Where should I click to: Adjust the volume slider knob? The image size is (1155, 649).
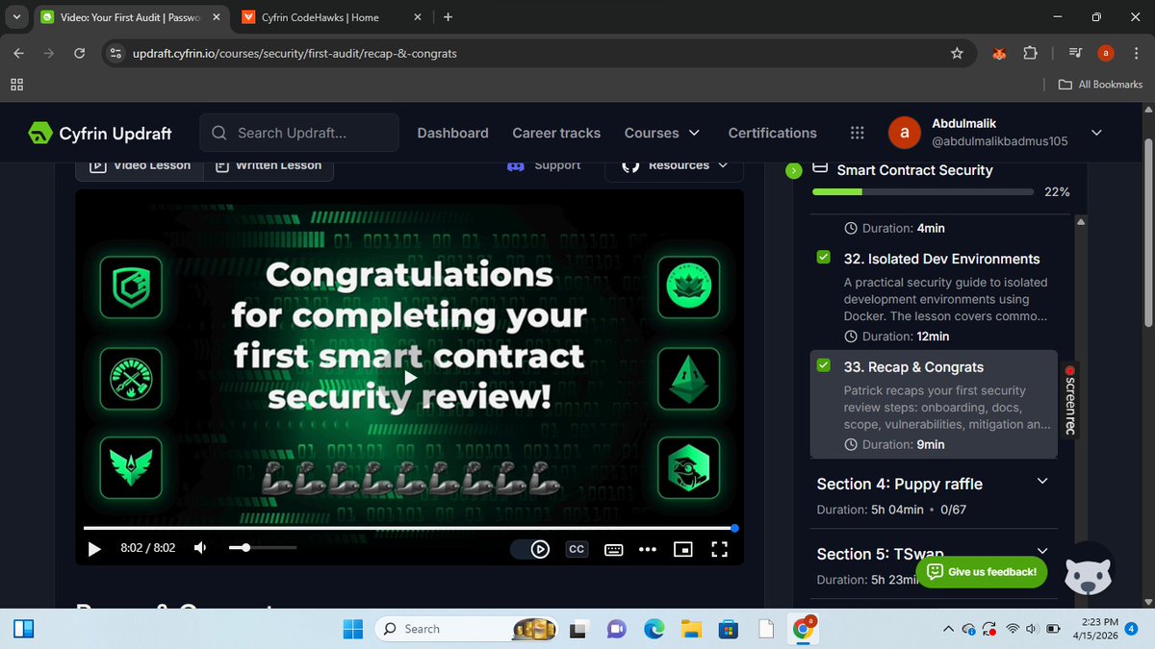(246, 548)
